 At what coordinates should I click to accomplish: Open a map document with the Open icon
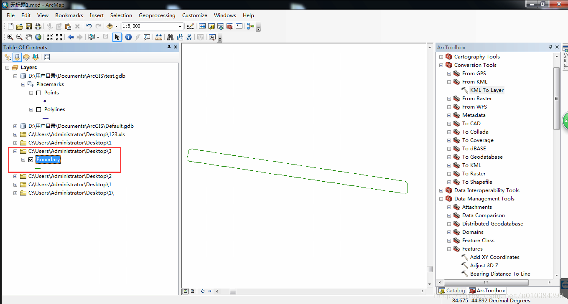tap(19, 26)
